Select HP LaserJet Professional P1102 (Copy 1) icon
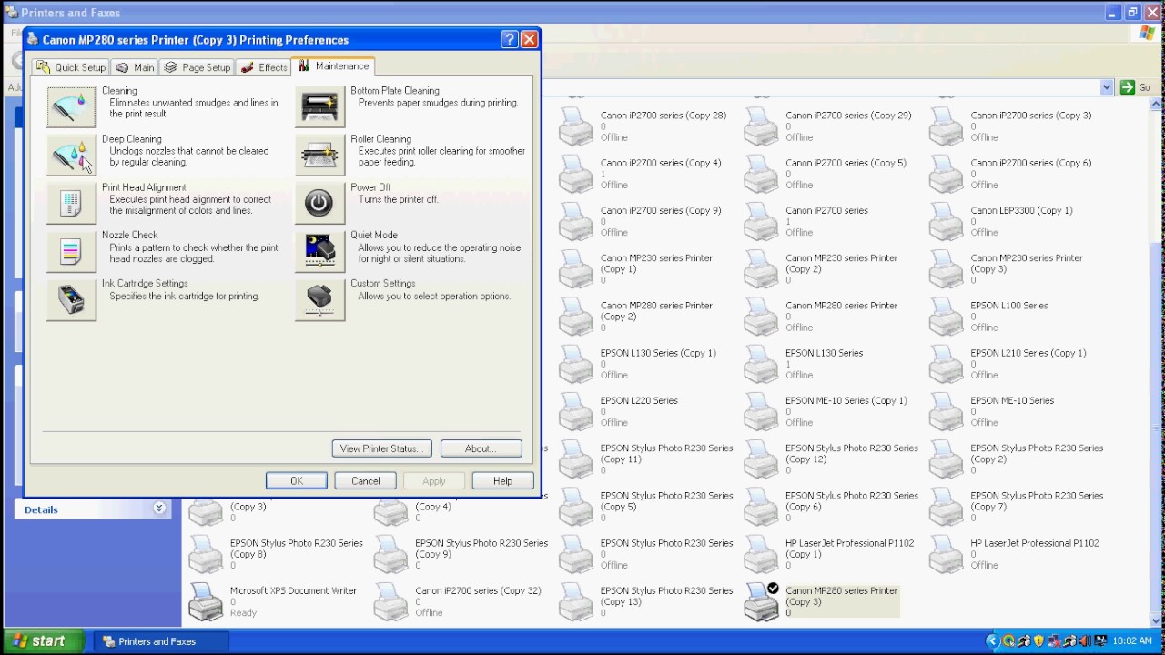This screenshot has height=655, width=1165. pos(762,554)
